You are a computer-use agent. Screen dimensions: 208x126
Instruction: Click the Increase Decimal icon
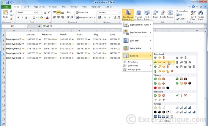pyautogui.click(x=115, y=17)
